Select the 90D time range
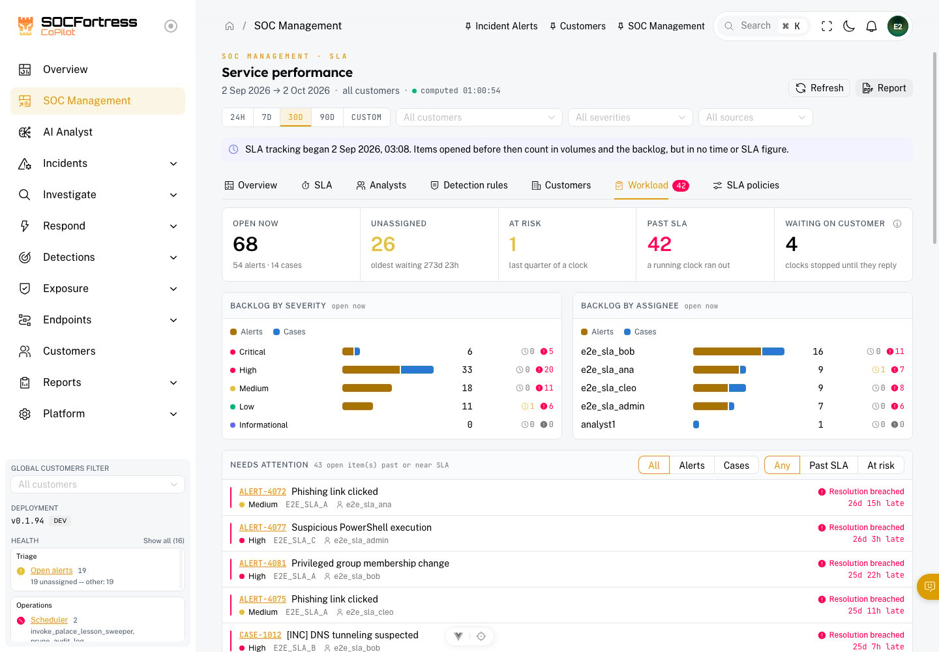The image size is (939, 652). (x=327, y=117)
